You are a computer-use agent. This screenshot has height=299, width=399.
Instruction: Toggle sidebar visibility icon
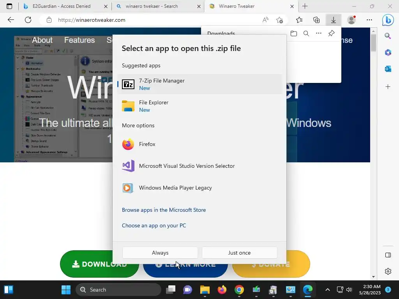[388, 255]
